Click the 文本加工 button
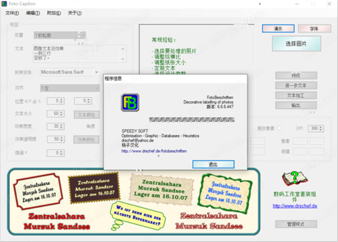This screenshot has height=242, width=338. click(x=296, y=95)
